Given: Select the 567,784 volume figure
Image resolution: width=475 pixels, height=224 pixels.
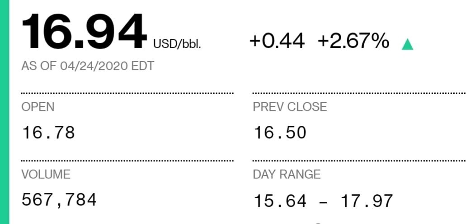Looking at the screenshot, I should point(59,199).
